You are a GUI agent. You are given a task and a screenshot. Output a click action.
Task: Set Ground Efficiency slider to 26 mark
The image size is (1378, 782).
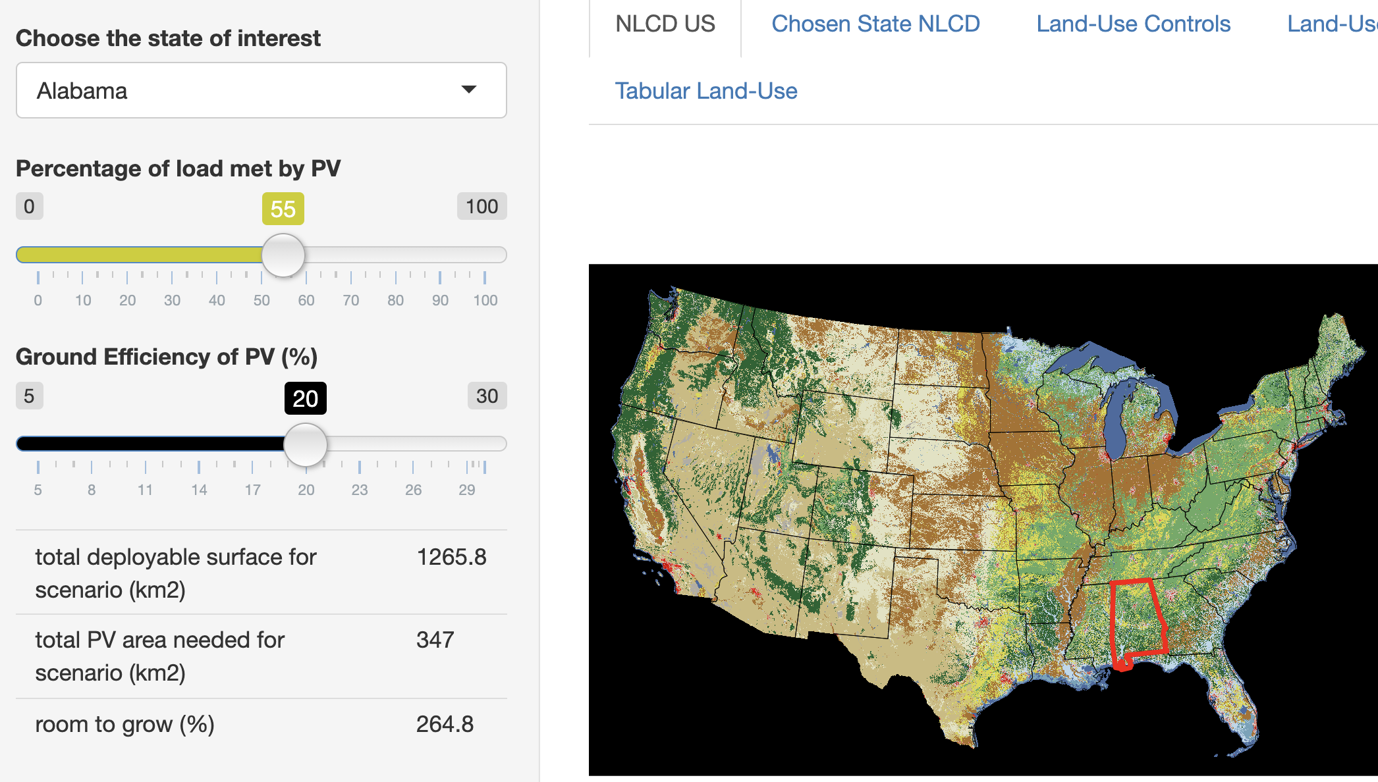coord(413,444)
